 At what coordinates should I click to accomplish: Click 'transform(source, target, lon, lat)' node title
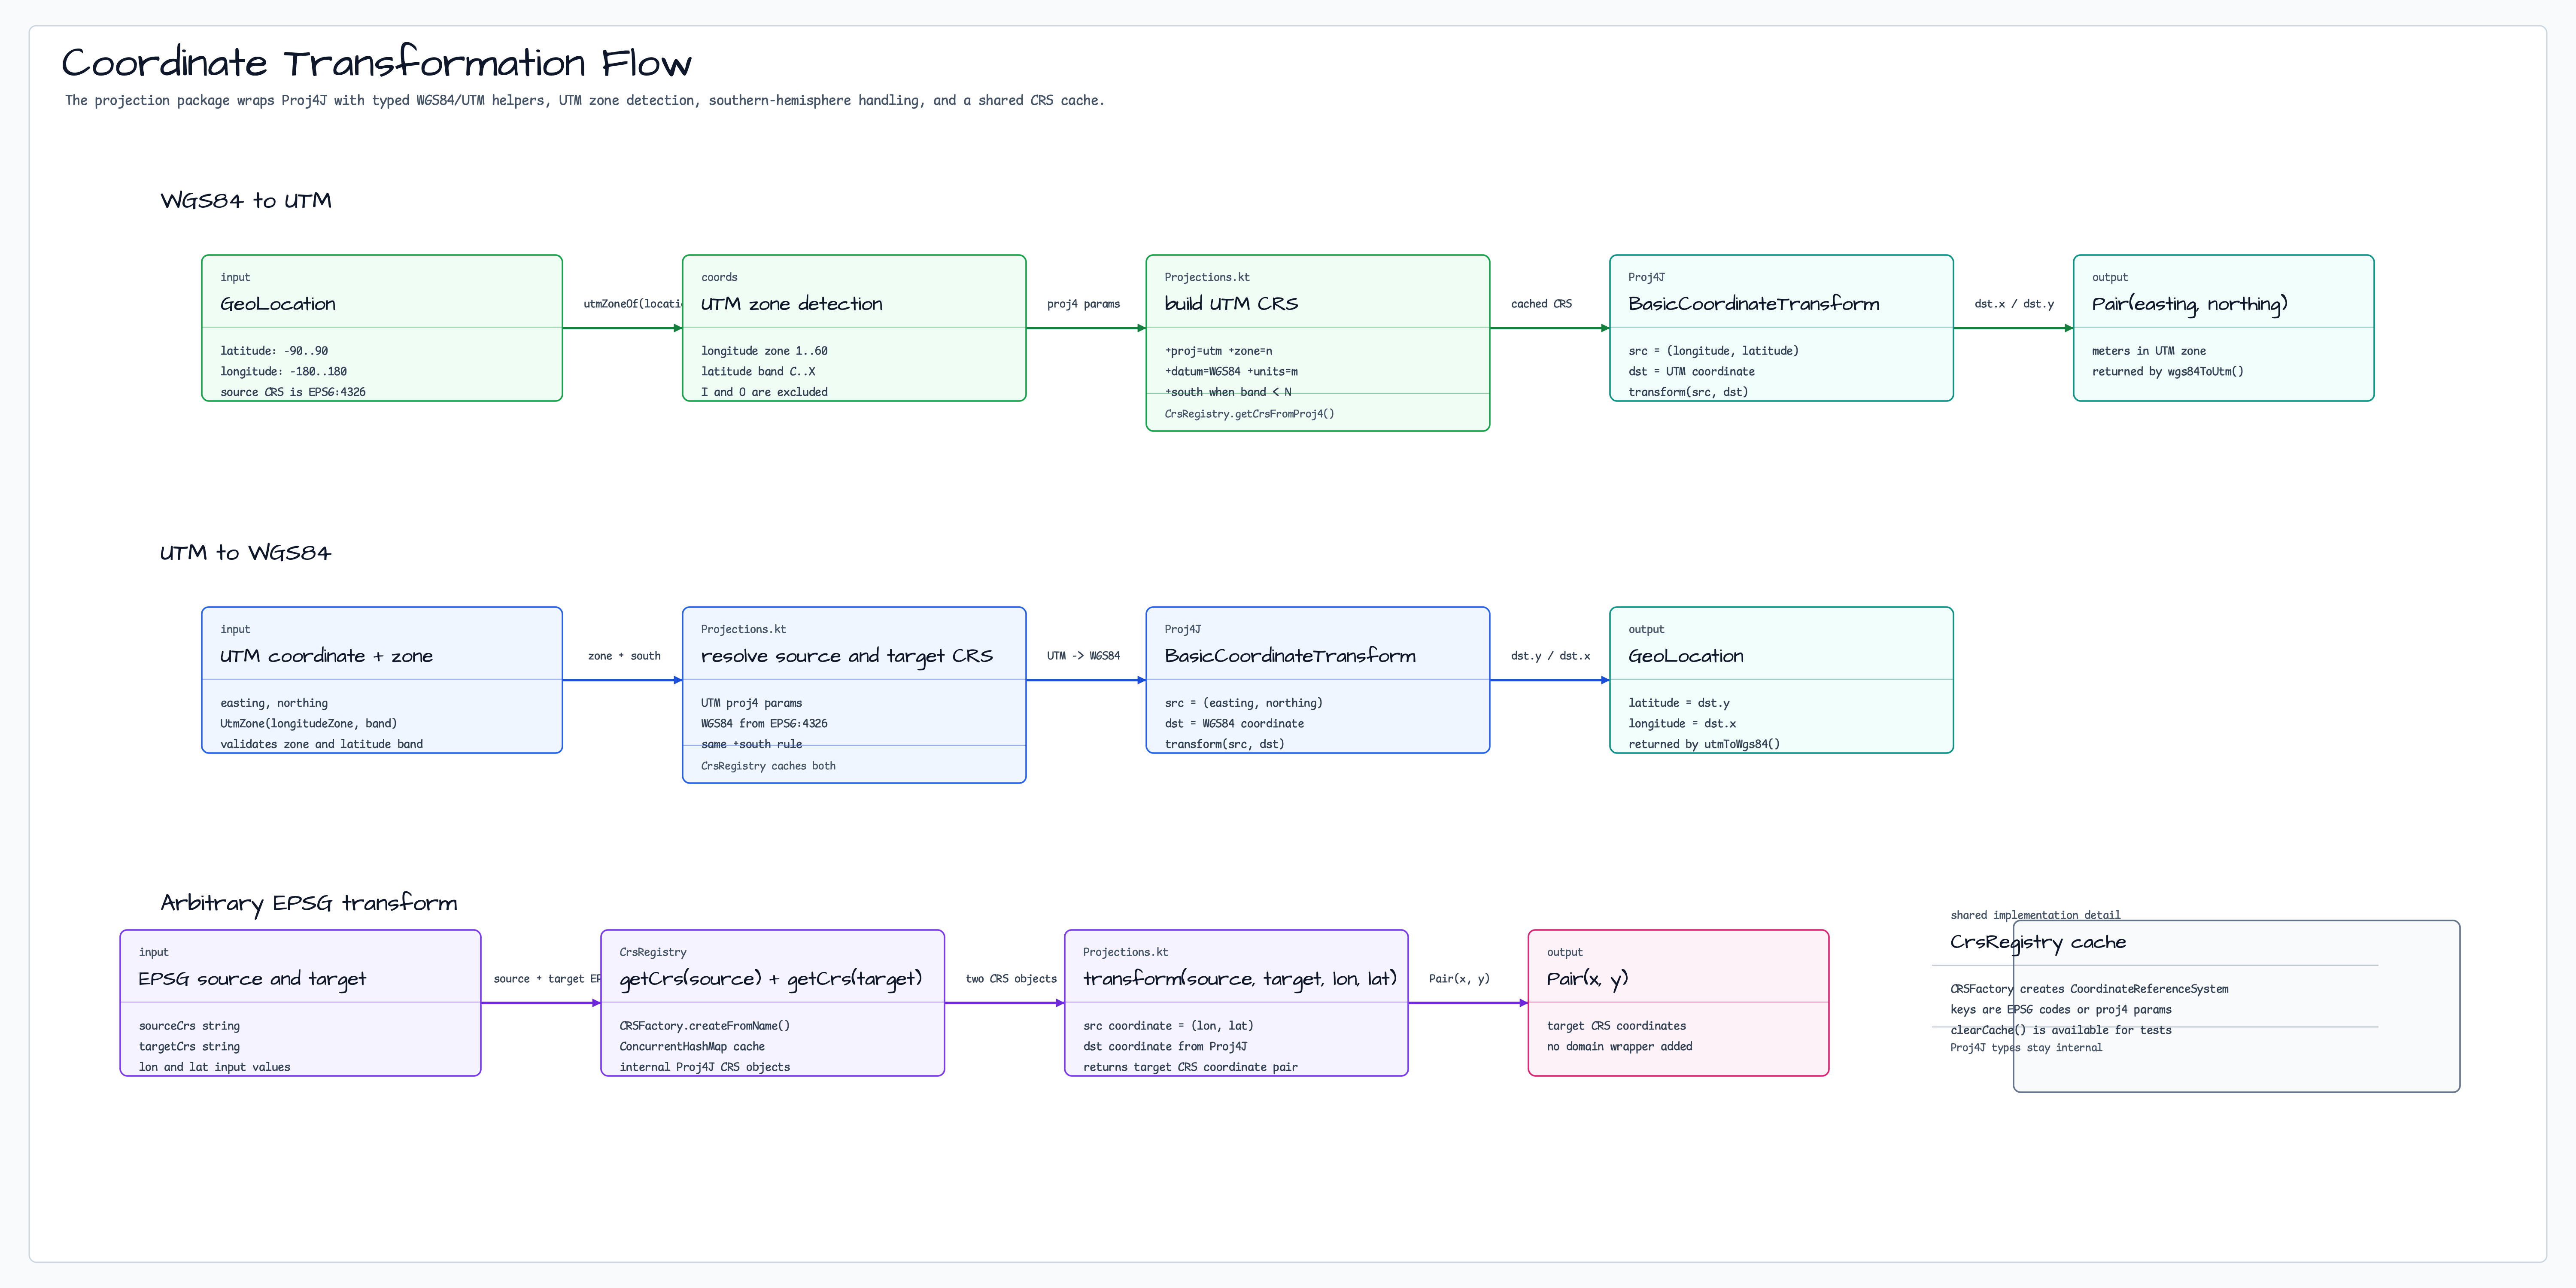tap(1240, 979)
